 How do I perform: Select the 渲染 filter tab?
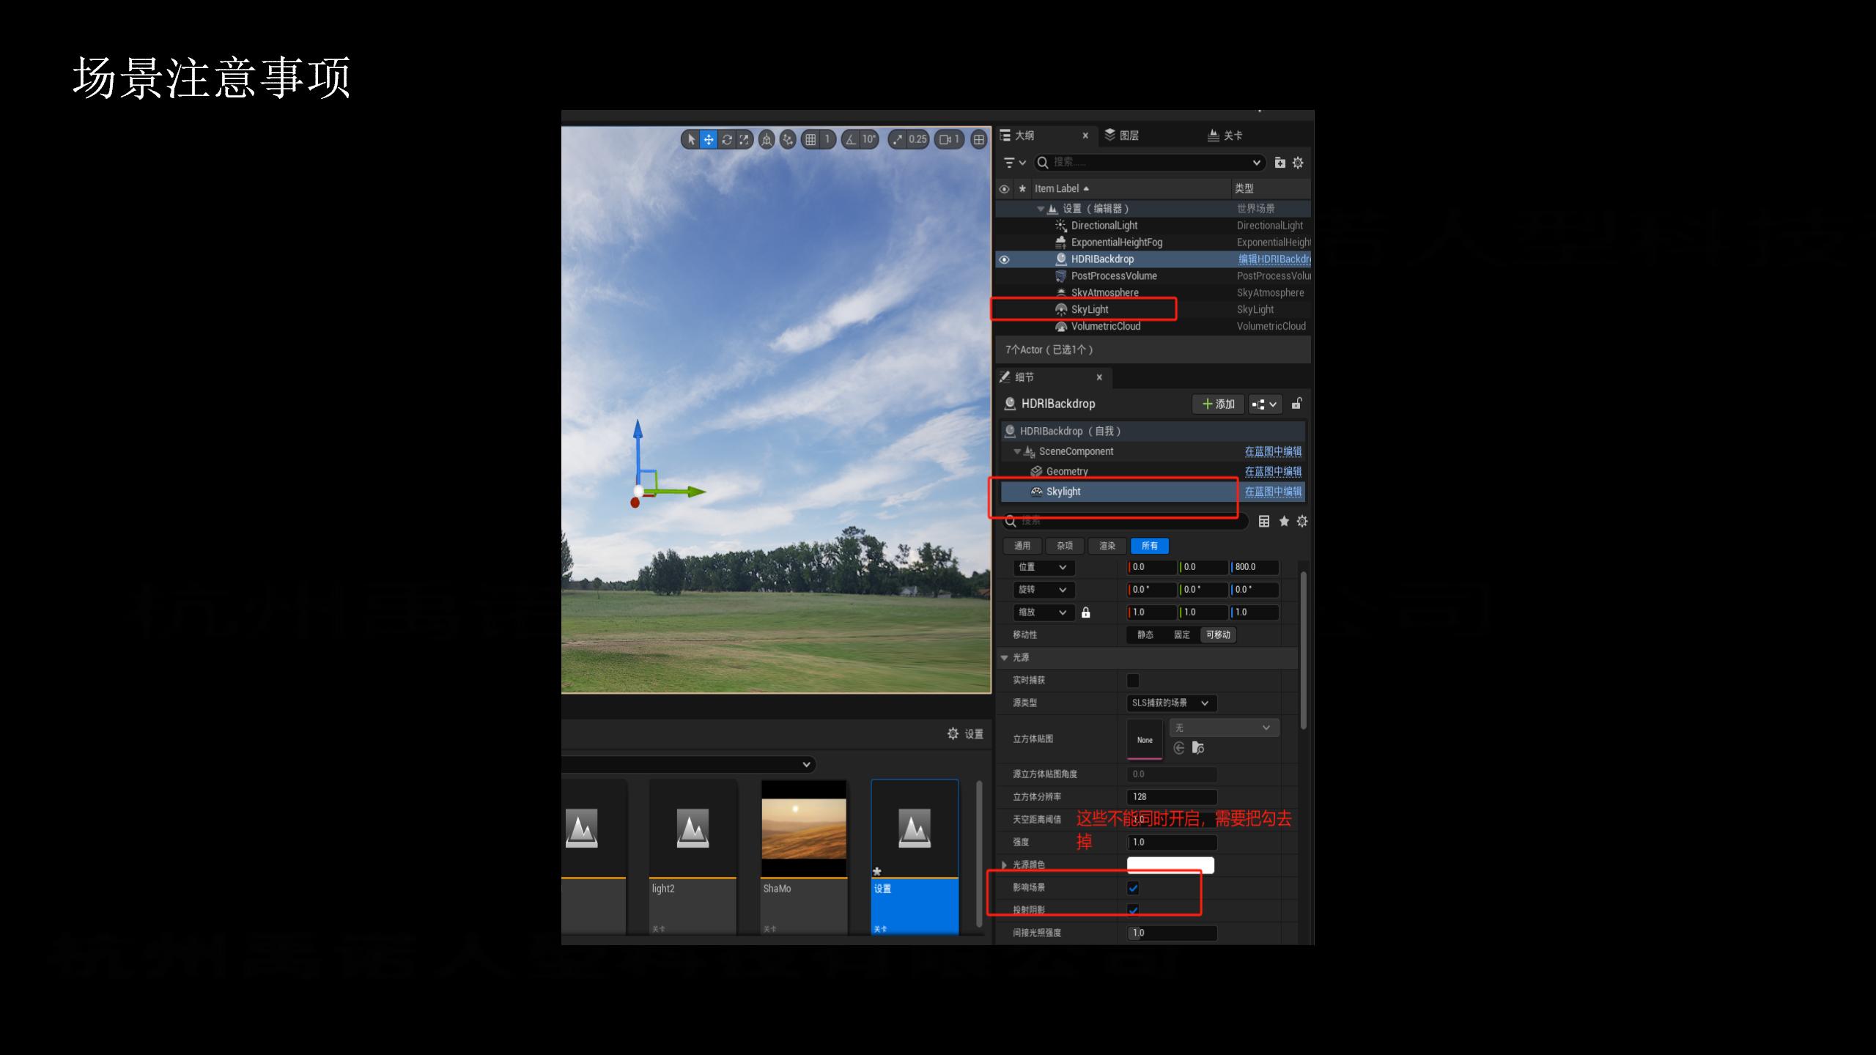tap(1107, 546)
